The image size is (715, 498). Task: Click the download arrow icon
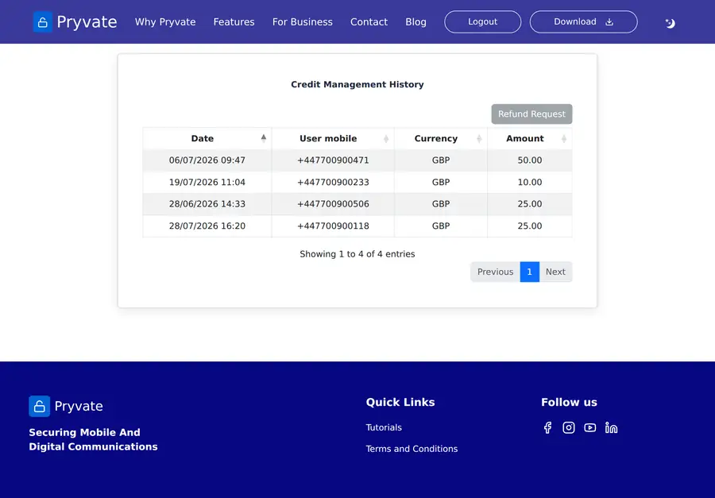click(609, 22)
